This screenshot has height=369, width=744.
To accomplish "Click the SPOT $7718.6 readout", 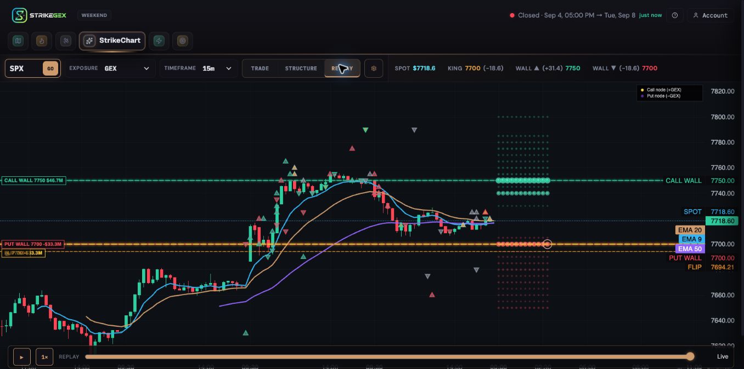I will click(x=415, y=68).
